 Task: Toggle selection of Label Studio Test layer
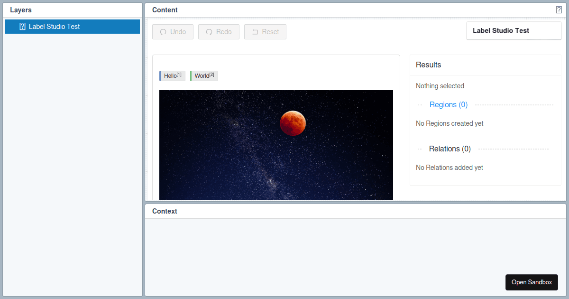pos(72,26)
